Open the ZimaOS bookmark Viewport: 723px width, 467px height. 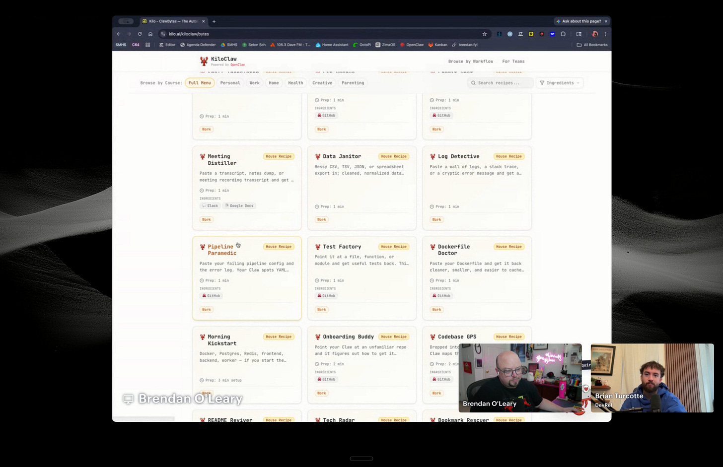(x=385, y=45)
